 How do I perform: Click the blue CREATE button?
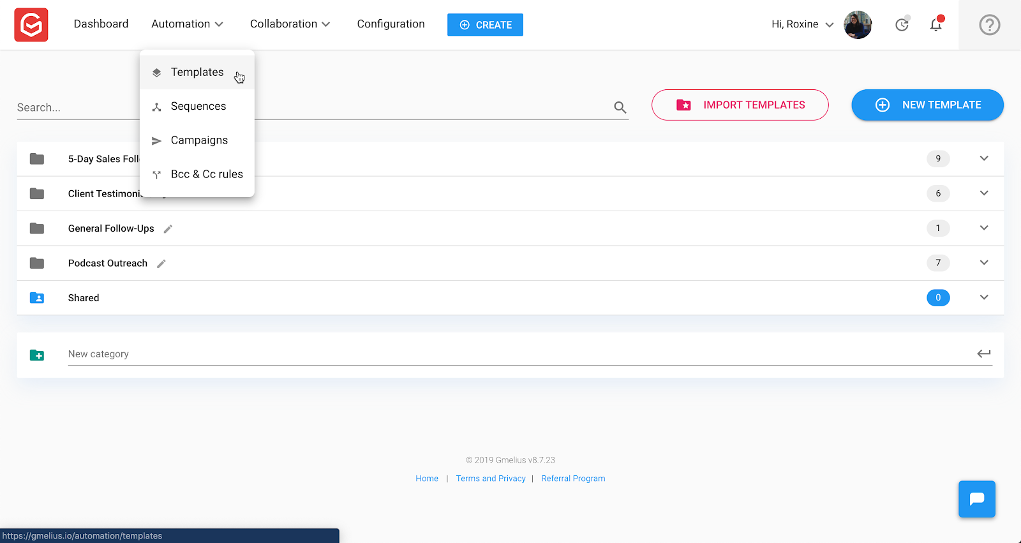point(485,25)
